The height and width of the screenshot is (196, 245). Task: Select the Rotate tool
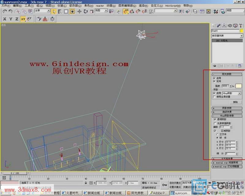(85, 12)
